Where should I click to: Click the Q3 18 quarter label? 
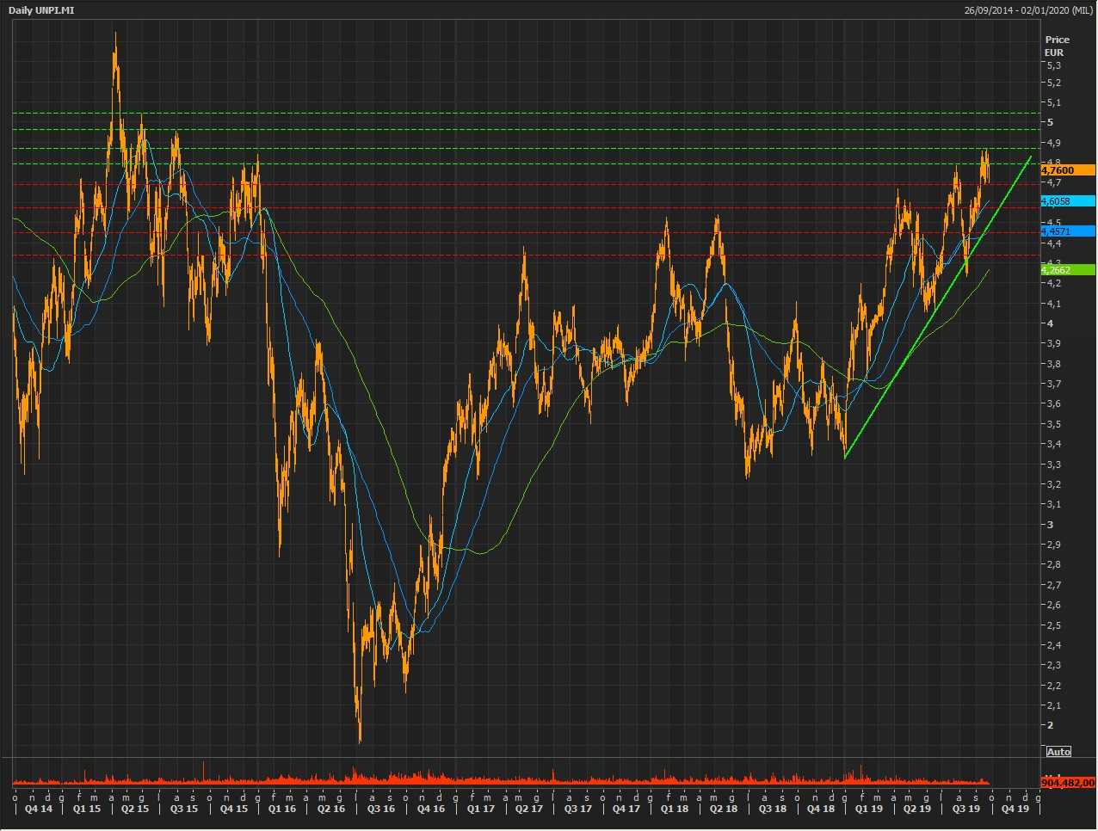tap(772, 809)
